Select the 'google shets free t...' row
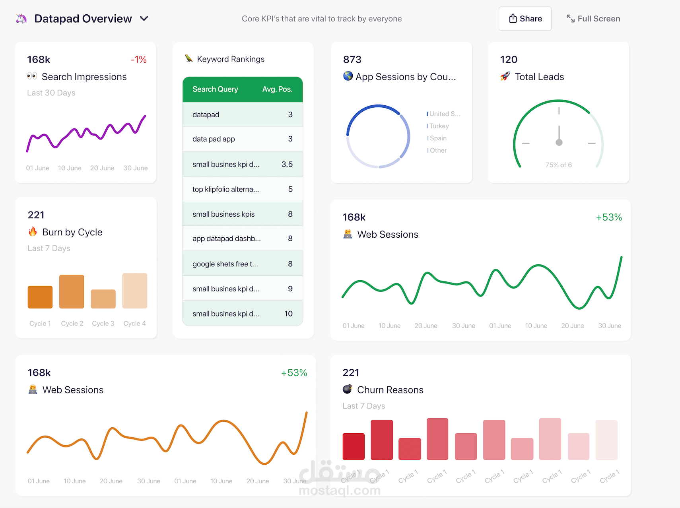680x508 pixels. tap(243, 264)
